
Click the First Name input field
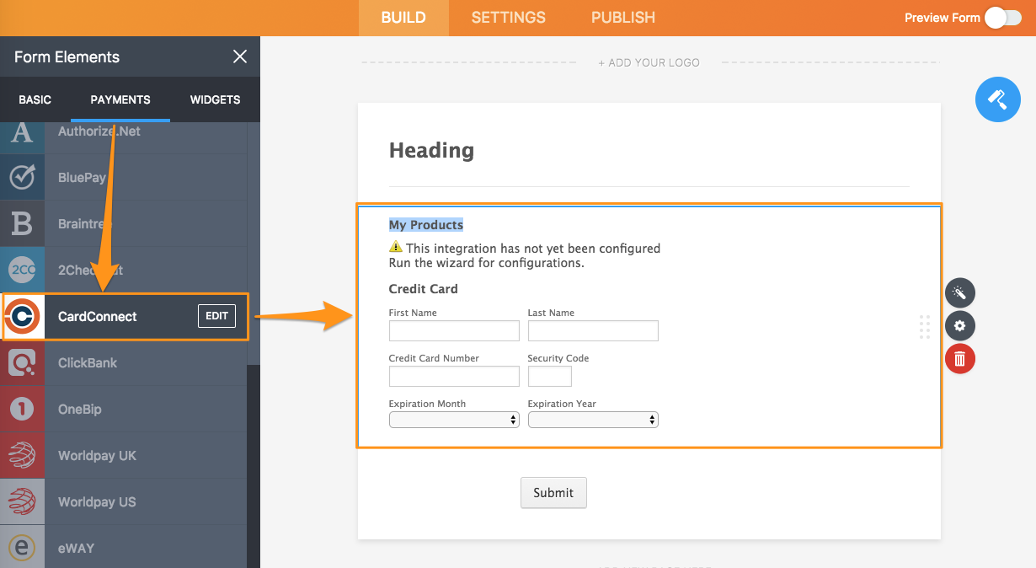click(x=454, y=330)
